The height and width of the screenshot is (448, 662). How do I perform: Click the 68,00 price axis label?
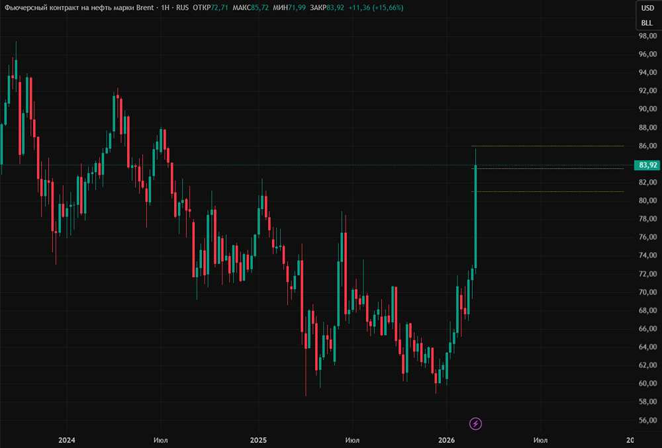click(x=647, y=310)
